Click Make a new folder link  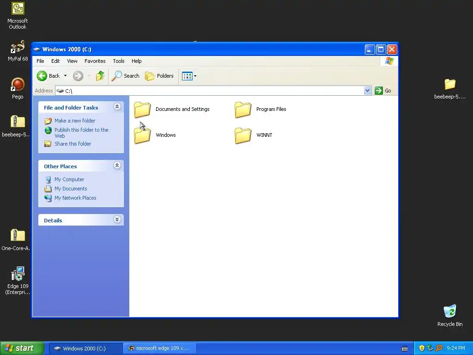click(x=75, y=121)
